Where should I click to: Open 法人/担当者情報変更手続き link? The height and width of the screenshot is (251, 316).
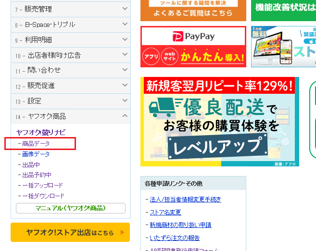point(185,200)
